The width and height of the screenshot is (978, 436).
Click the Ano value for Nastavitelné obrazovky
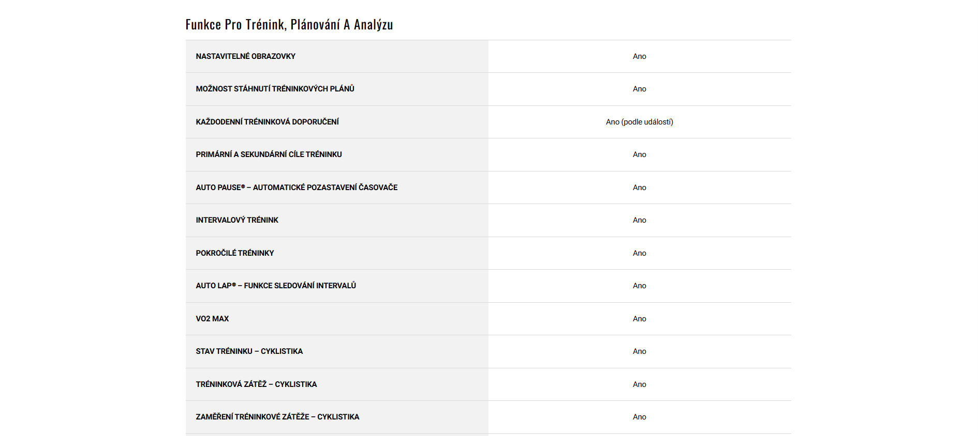click(x=639, y=56)
